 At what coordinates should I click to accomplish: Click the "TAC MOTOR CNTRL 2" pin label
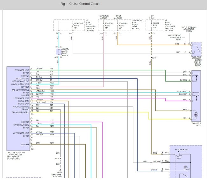(x=21, y=90)
